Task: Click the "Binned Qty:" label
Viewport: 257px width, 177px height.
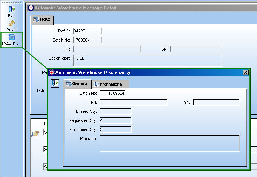Action: pyautogui.click(x=86, y=111)
